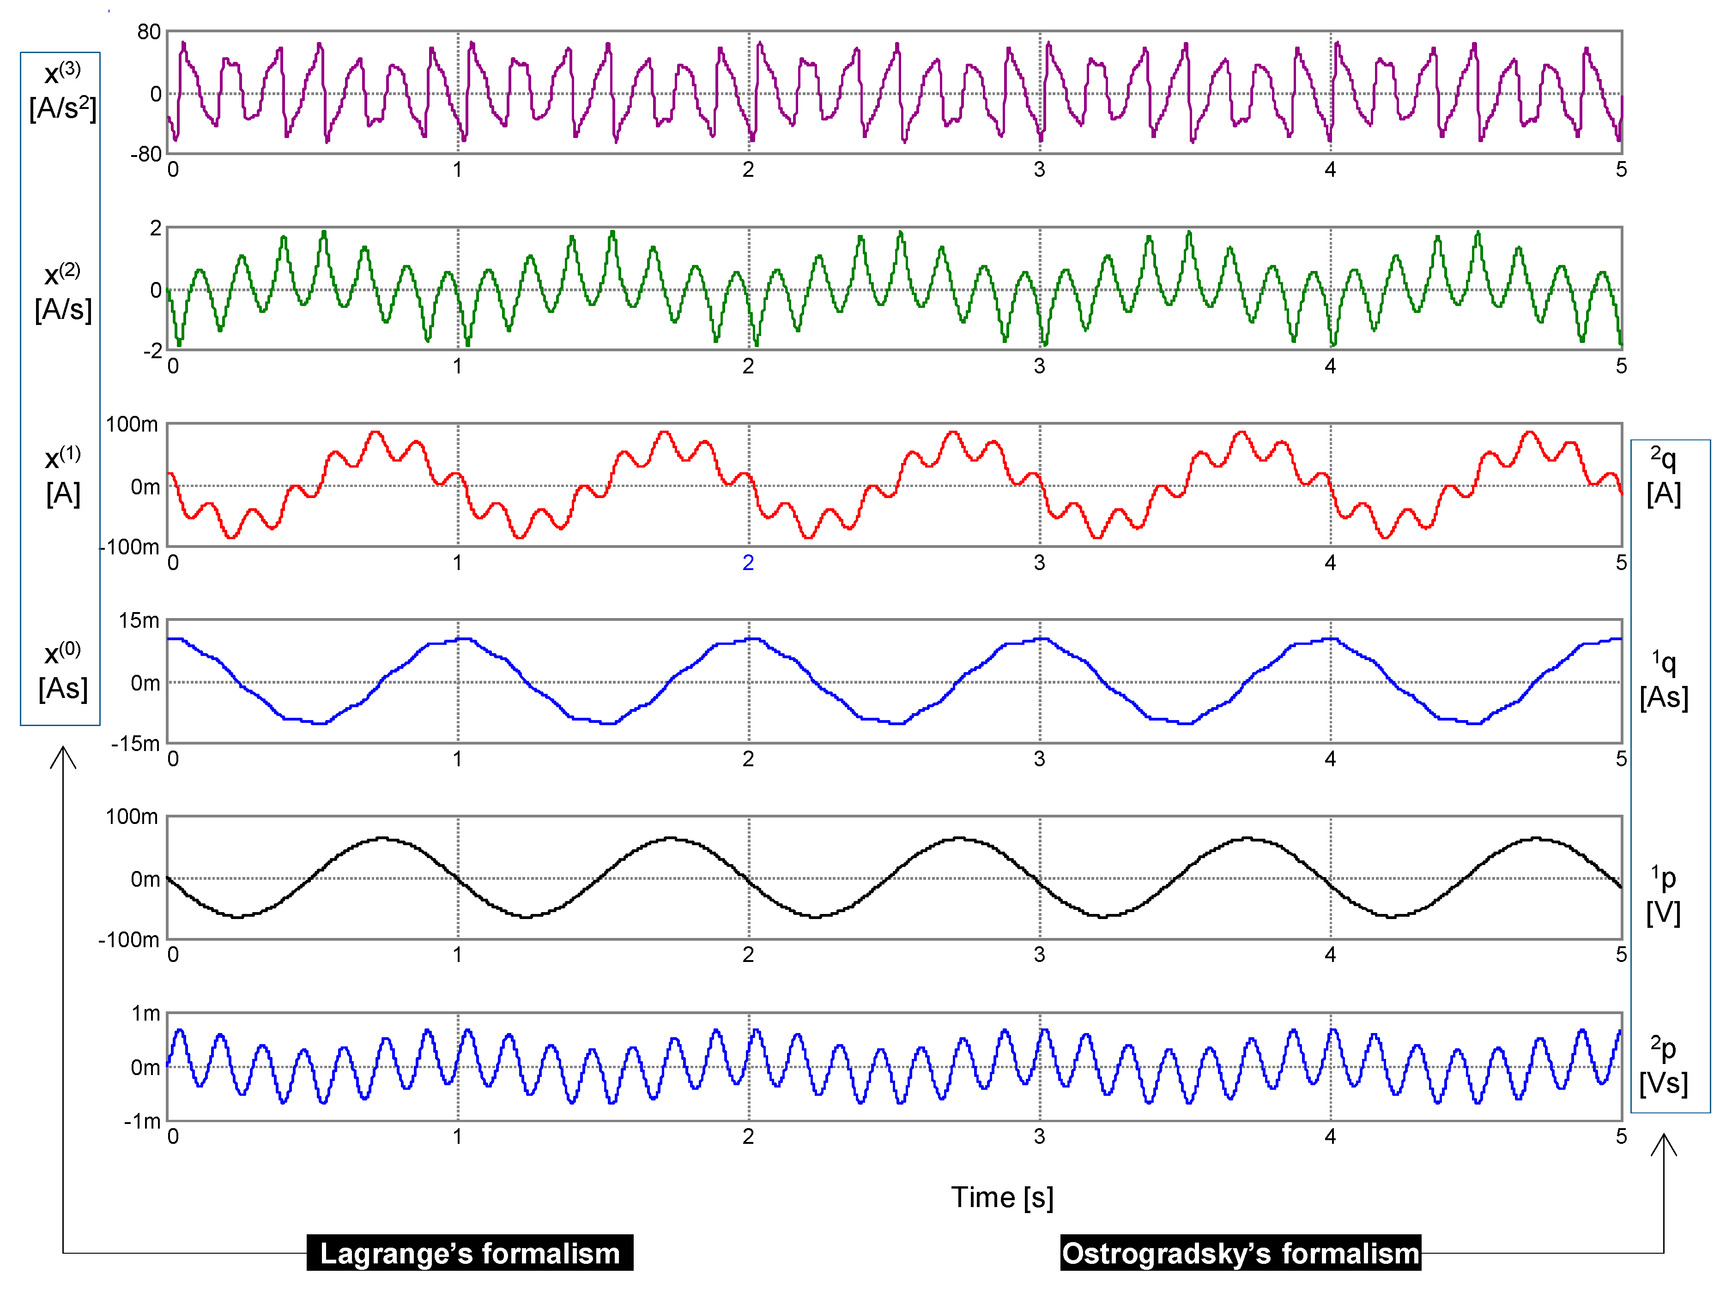Click the x(2) [A/s] axis label

coord(62,292)
